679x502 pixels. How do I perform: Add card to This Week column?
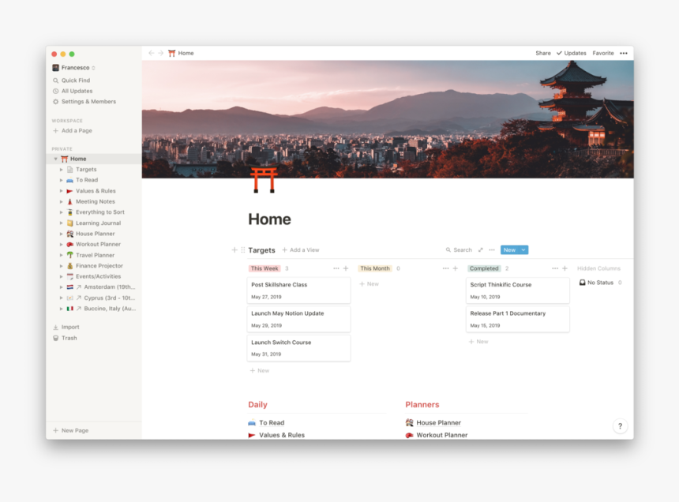coord(346,268)
